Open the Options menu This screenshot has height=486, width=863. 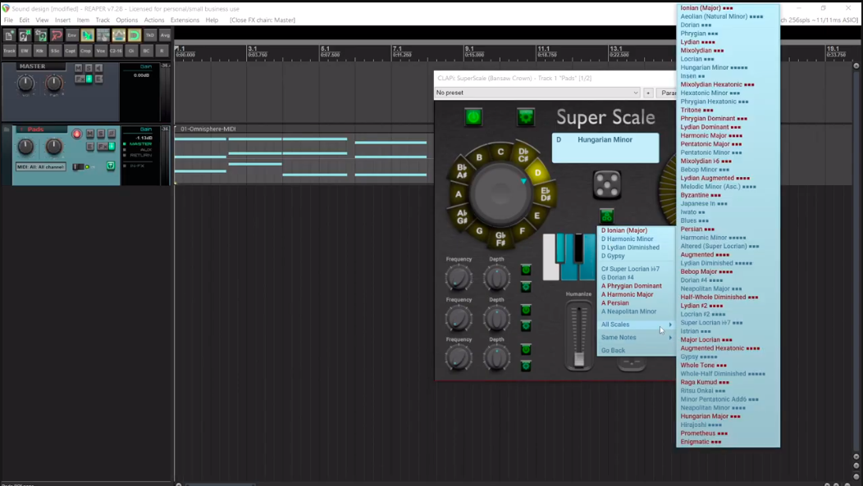coord(126,20)
